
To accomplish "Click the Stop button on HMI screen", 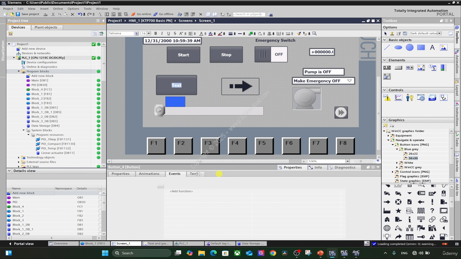I will tap(226, 55).
